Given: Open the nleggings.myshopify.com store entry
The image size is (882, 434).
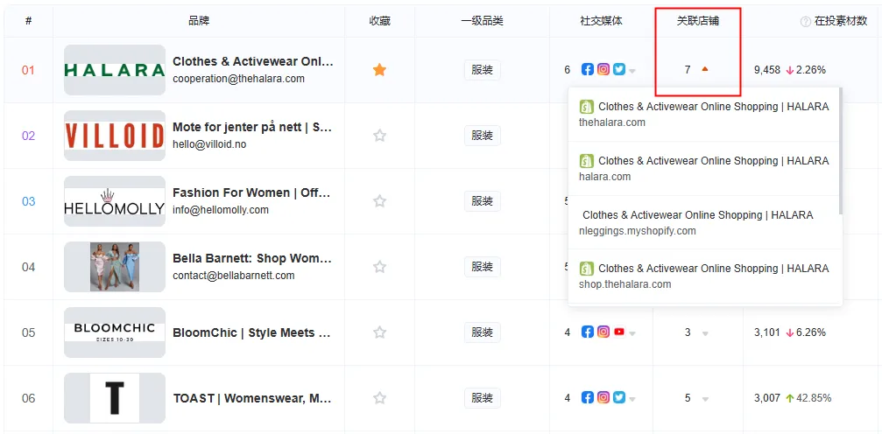Looking at the screenshot, I should (x=703, y=222).
